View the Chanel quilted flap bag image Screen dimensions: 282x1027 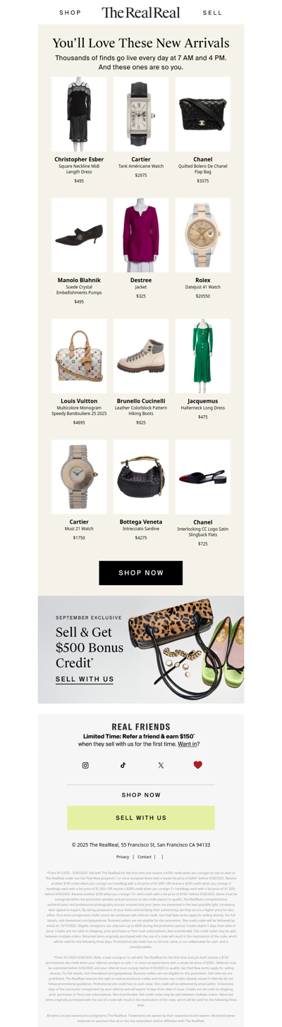[x=203, y=114]
